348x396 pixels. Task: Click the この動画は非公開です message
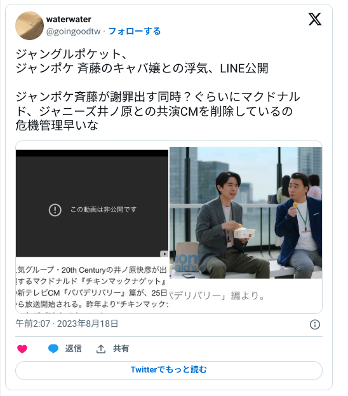pyautogui.click(x=104, y=210)
